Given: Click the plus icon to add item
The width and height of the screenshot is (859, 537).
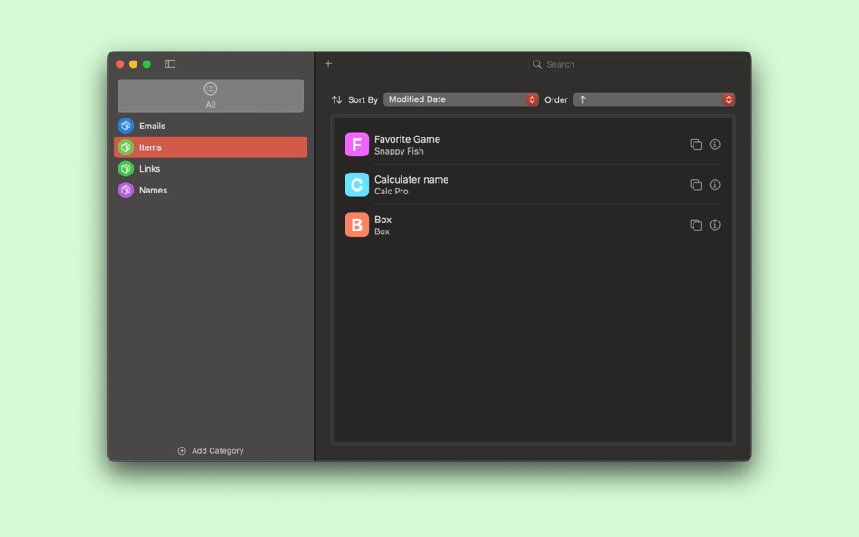Looking at the screenshot, I should click(x=328, y=64).
